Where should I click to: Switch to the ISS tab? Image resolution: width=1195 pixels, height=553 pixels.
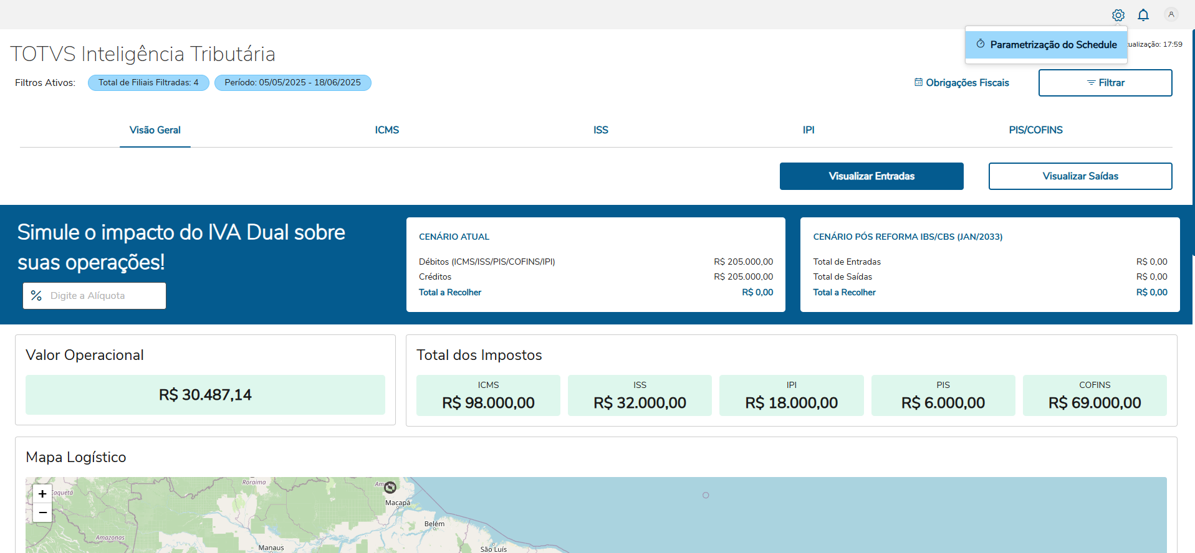coord(601,130)
